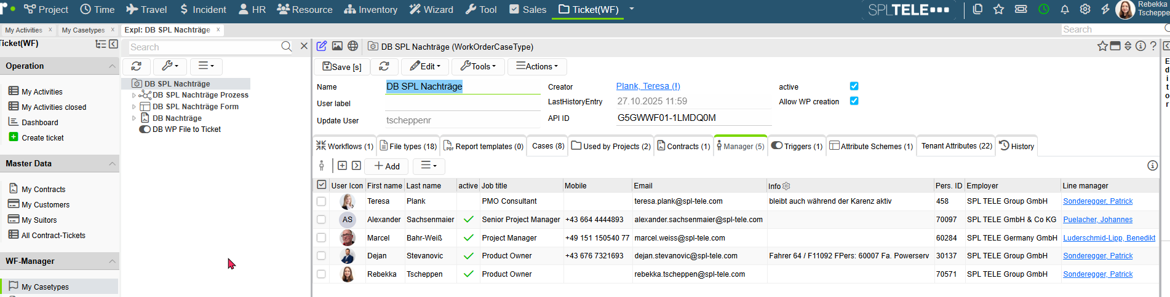Switch to File types (18) tab
The image size is (1170, 297).
(x=408, y=146)
